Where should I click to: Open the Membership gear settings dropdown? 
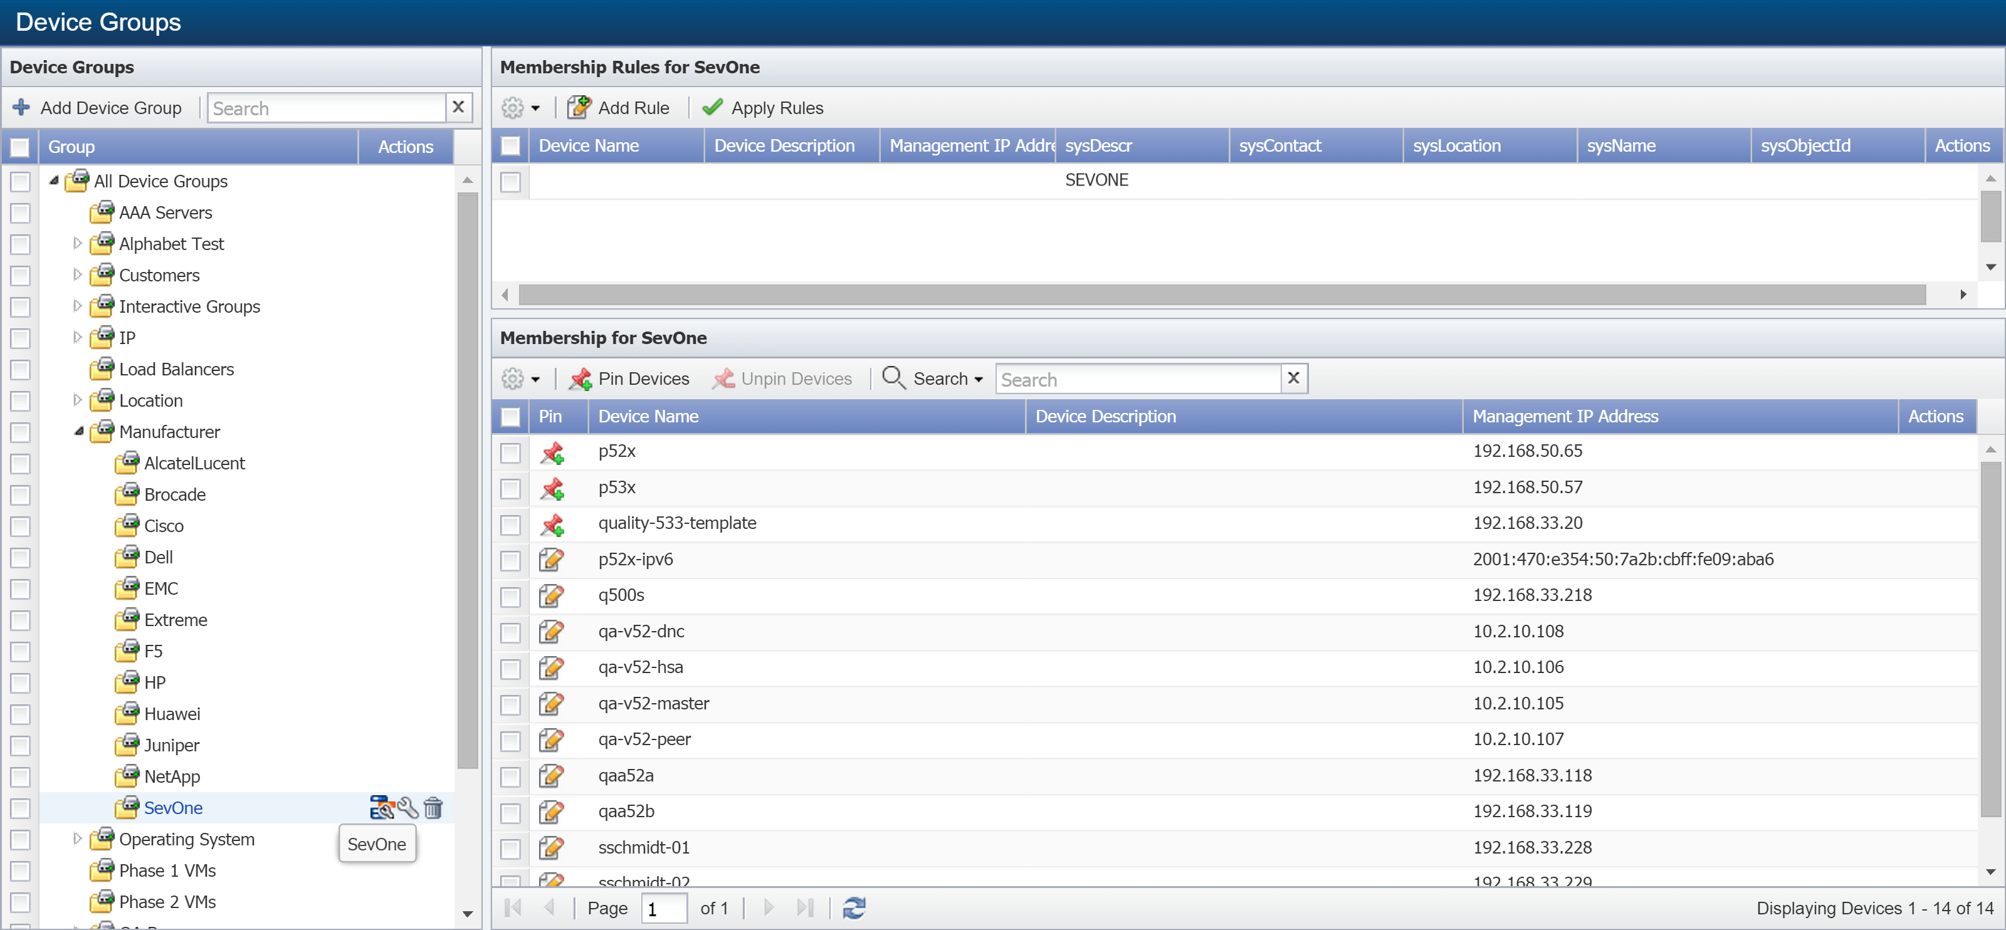(521, 379)
